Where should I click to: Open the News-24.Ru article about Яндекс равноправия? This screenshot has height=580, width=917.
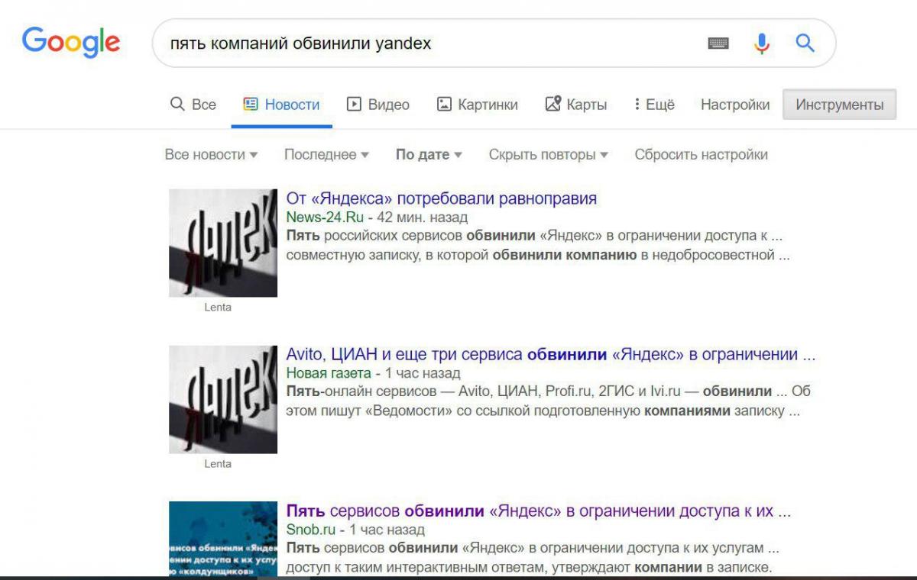[x=441, y=199]
